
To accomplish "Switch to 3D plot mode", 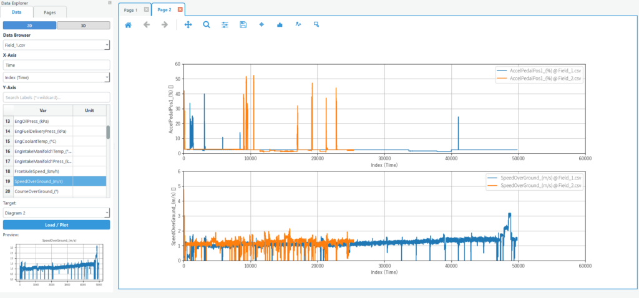I will pos(83,26).
